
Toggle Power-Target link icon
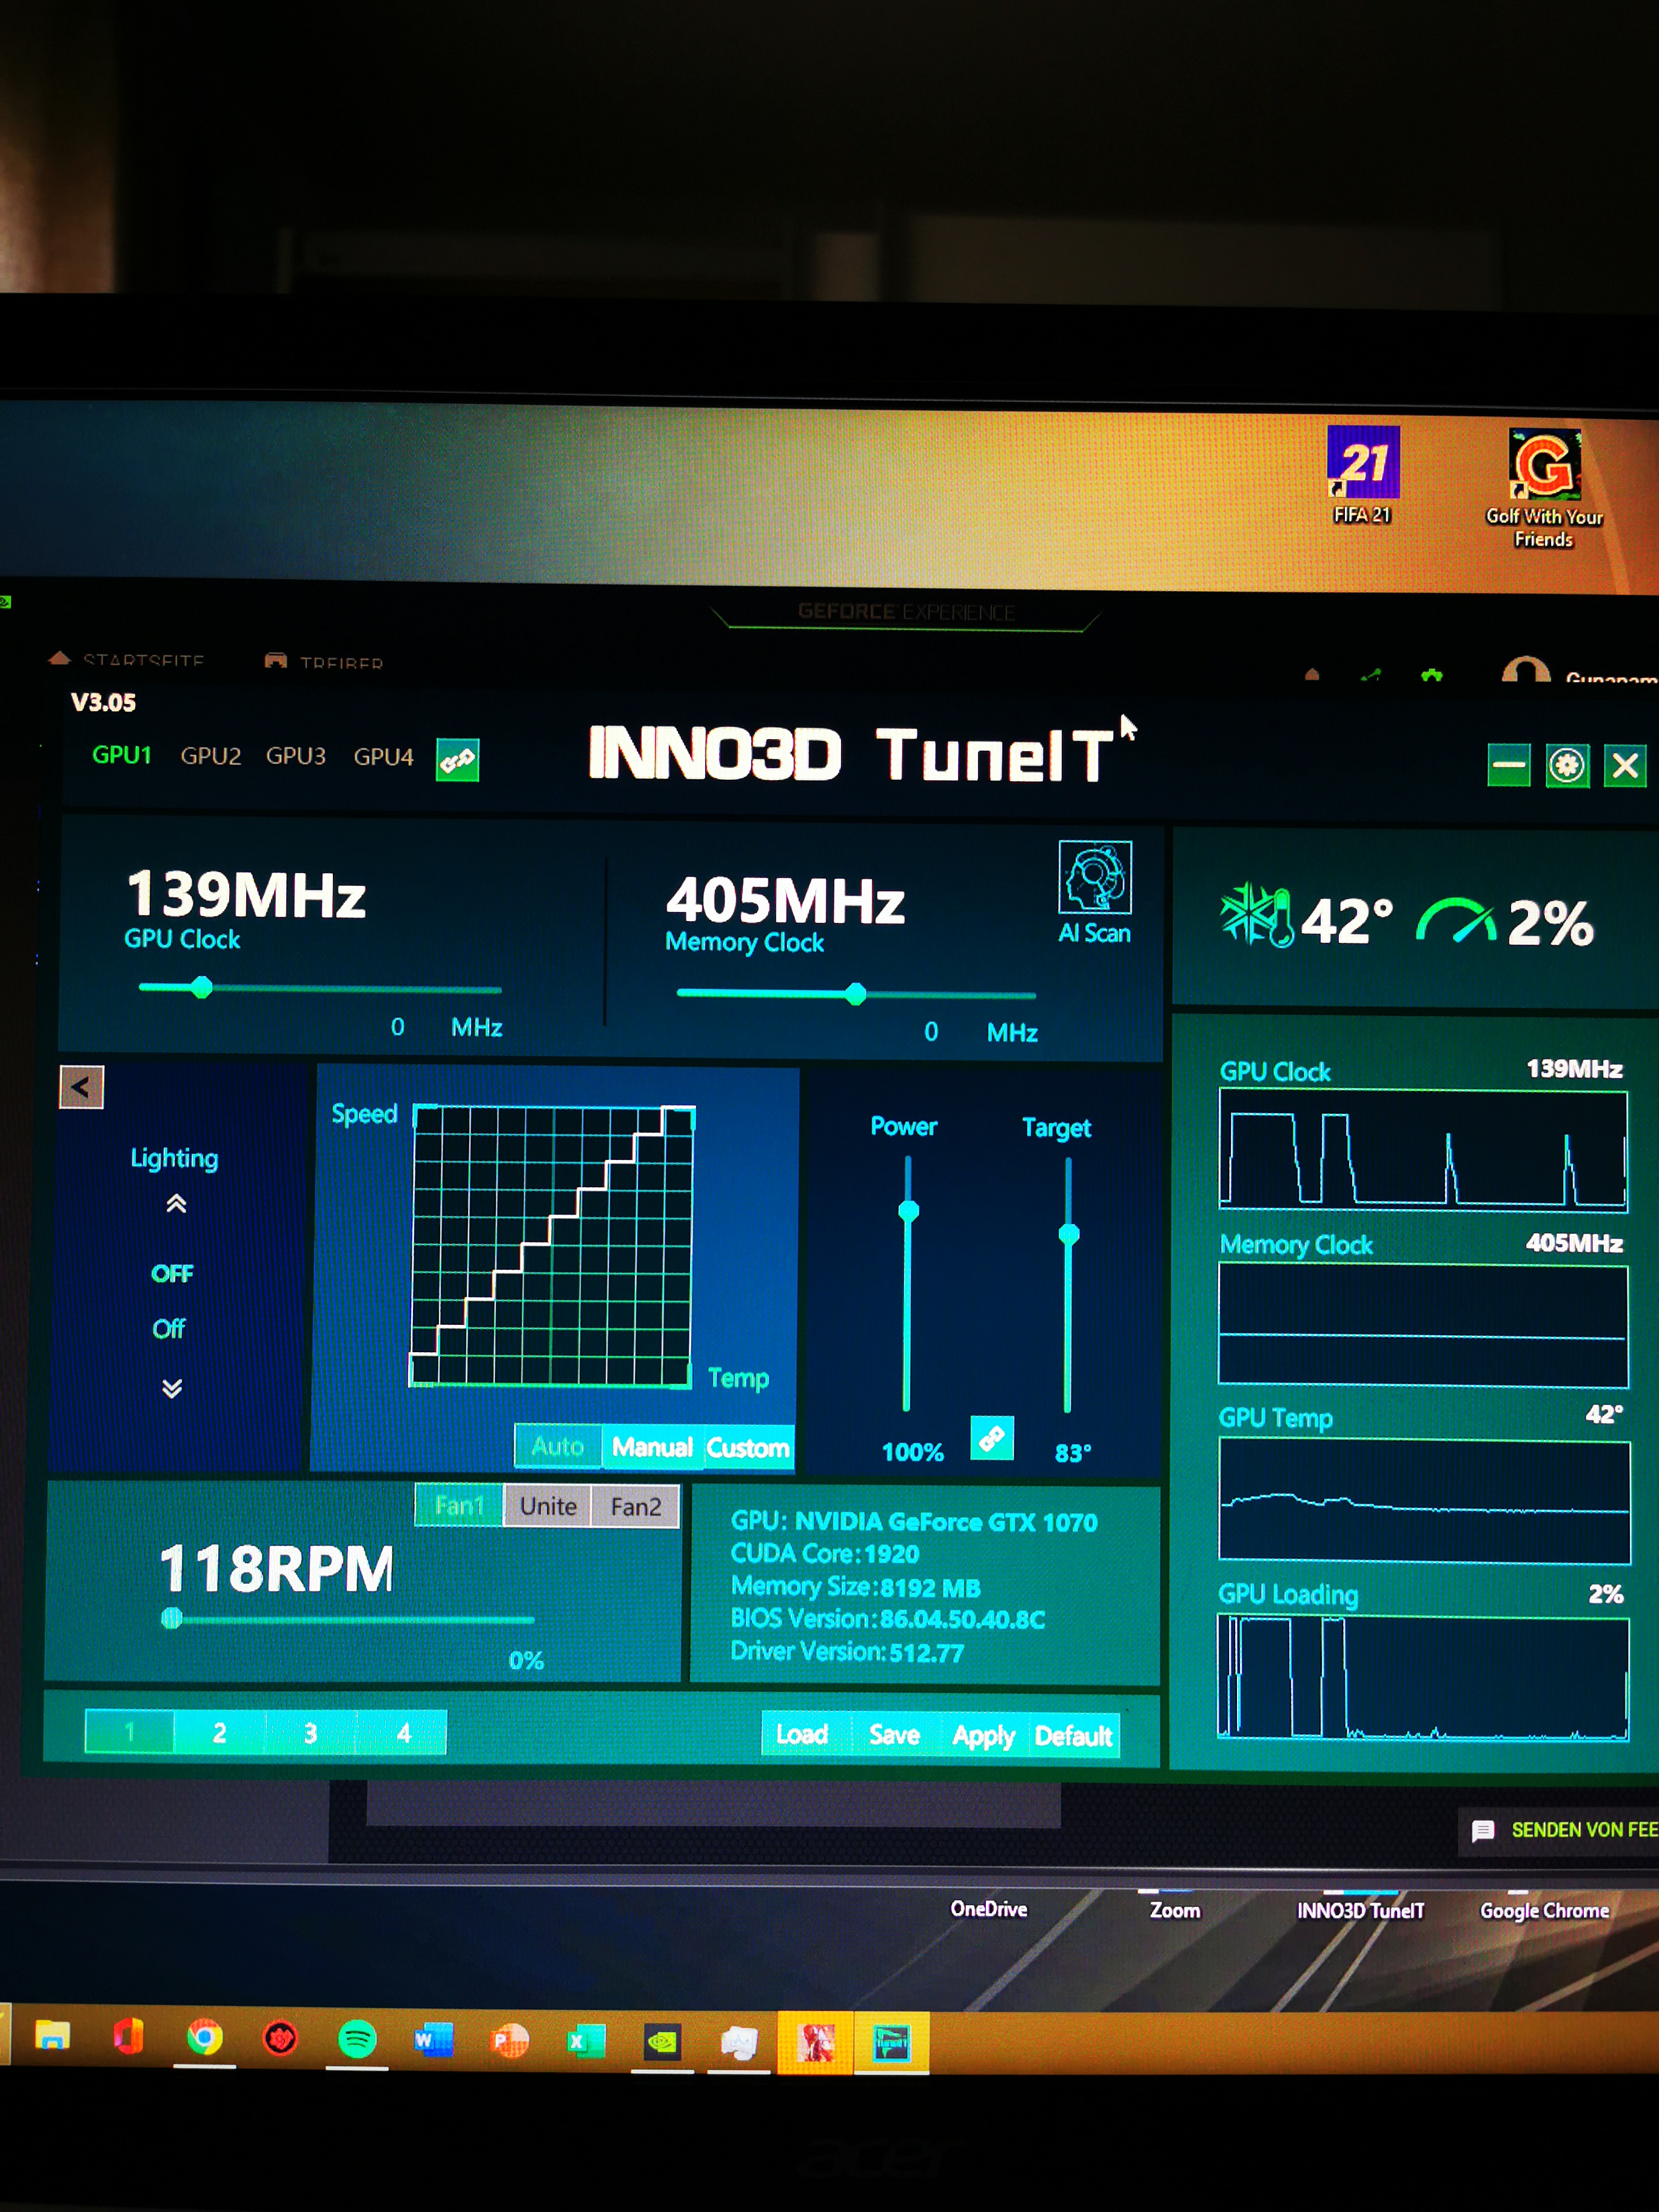991,1438
